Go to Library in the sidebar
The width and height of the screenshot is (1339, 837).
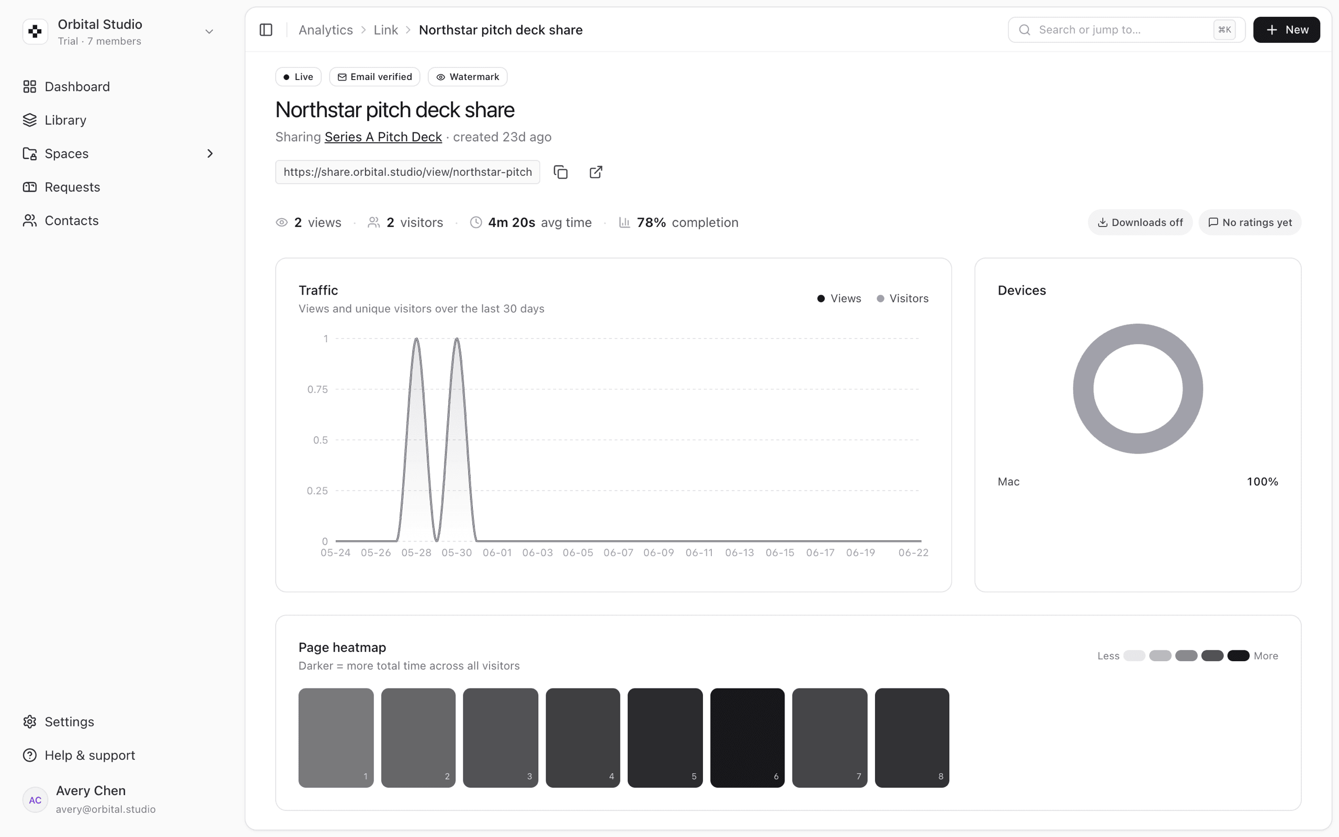tap(118, 120)
